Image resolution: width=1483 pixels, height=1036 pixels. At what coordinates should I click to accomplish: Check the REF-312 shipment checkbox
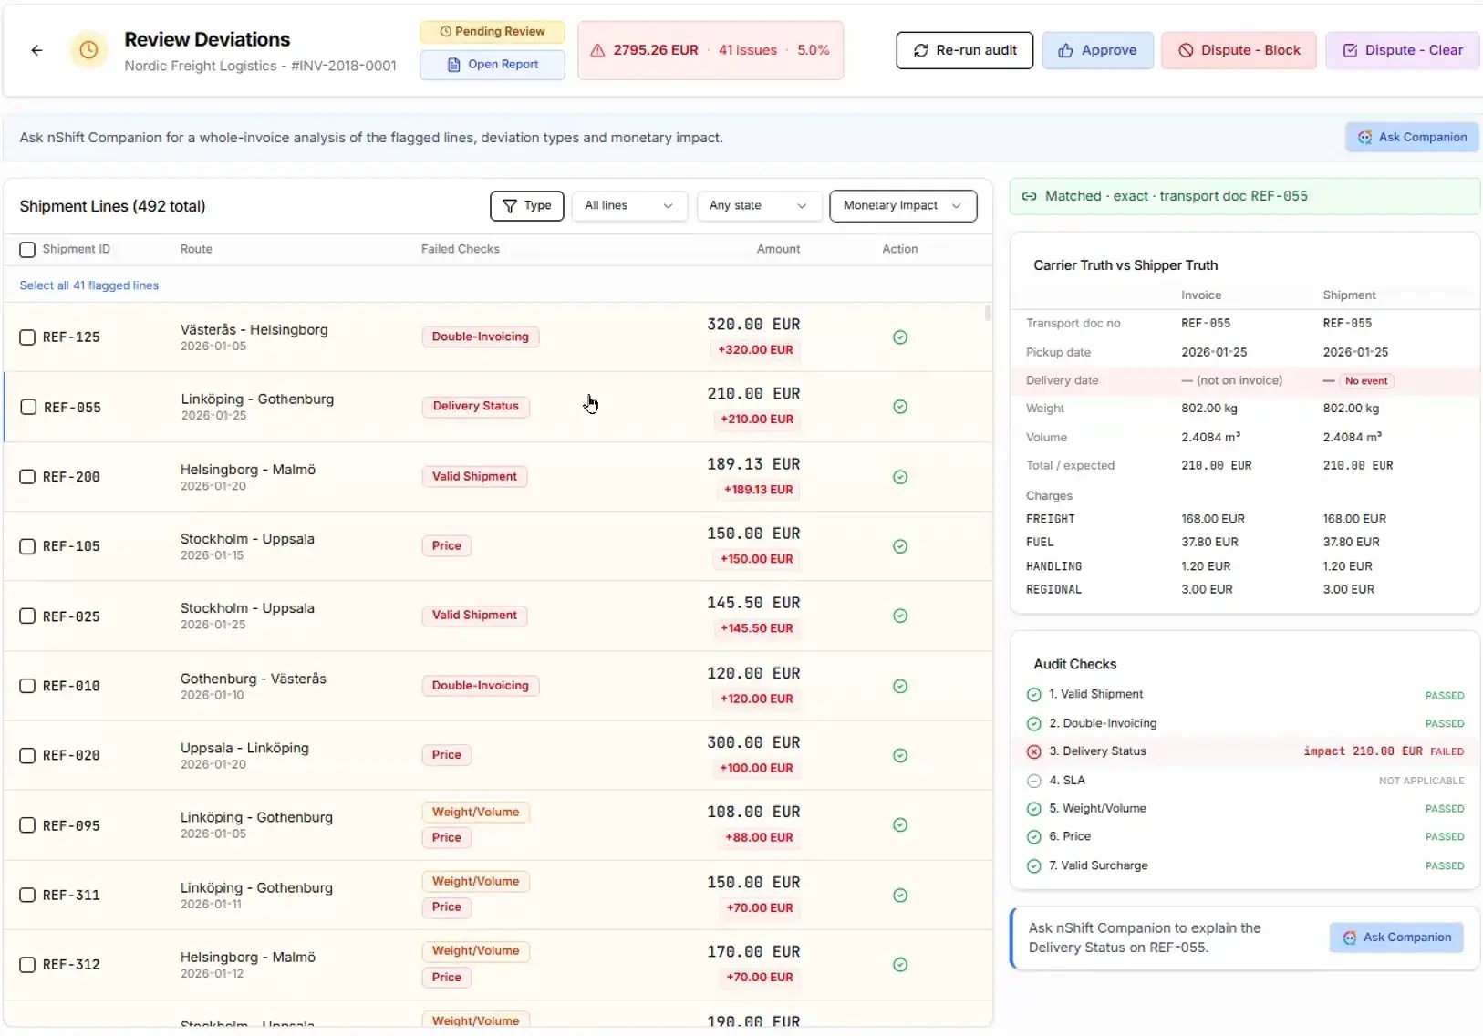(x=27, y=965)
